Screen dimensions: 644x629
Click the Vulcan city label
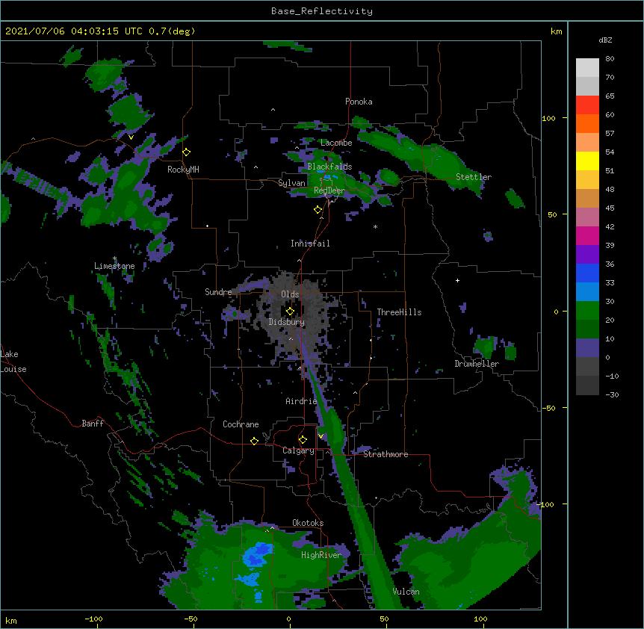pos(406,592)
